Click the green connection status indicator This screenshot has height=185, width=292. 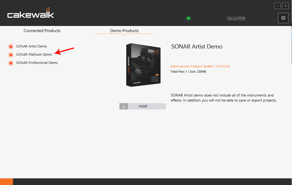[x=188, y=18]
